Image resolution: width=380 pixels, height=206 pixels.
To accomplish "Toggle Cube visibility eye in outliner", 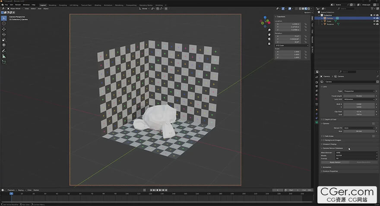I will pos(374,21).
